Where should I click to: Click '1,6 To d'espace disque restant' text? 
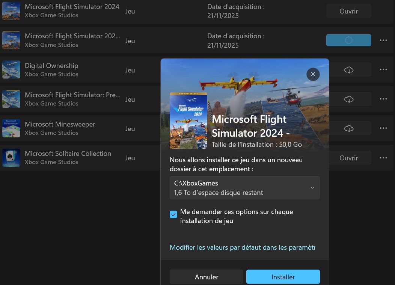coord(219,193)
